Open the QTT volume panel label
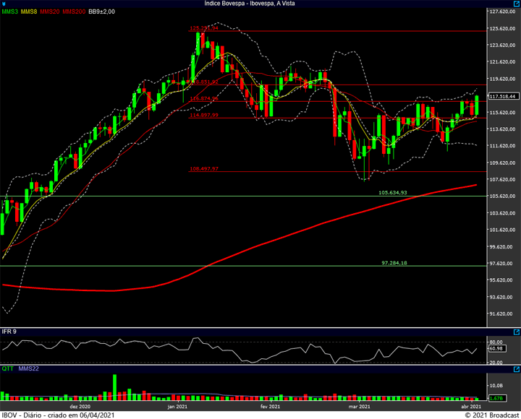The height and width of the screenshot is (419, 521). coord(8,367)
